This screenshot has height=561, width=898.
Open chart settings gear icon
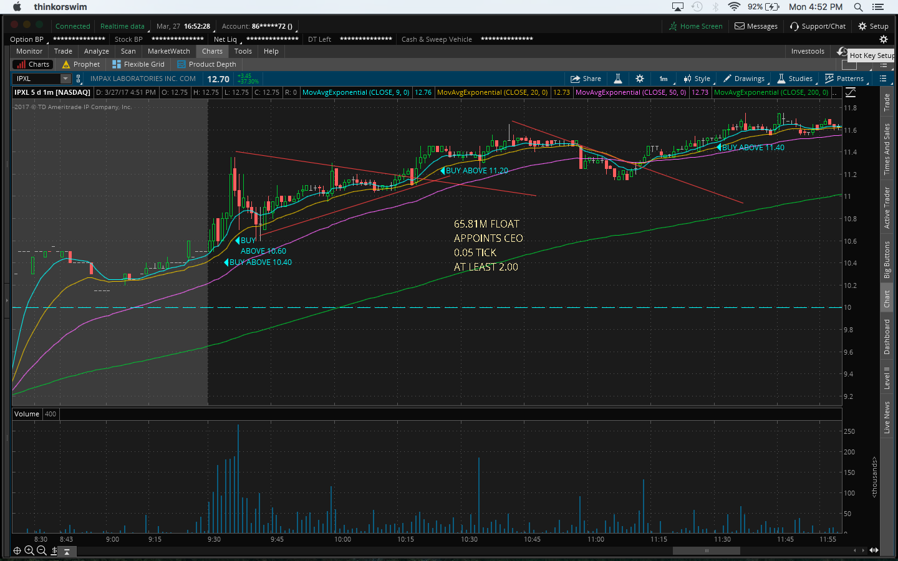tap(640, 79)
